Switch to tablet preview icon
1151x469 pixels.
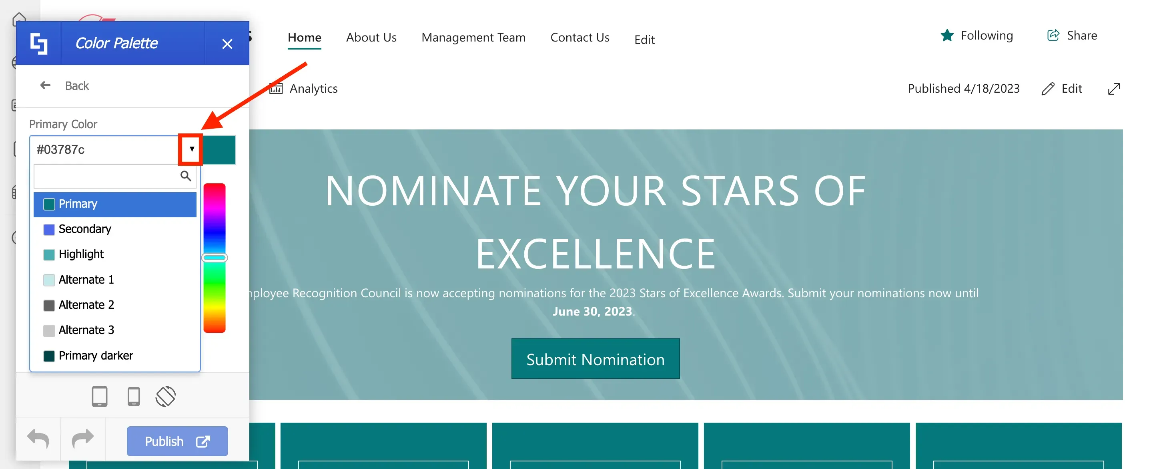click(x=99, y=396)
